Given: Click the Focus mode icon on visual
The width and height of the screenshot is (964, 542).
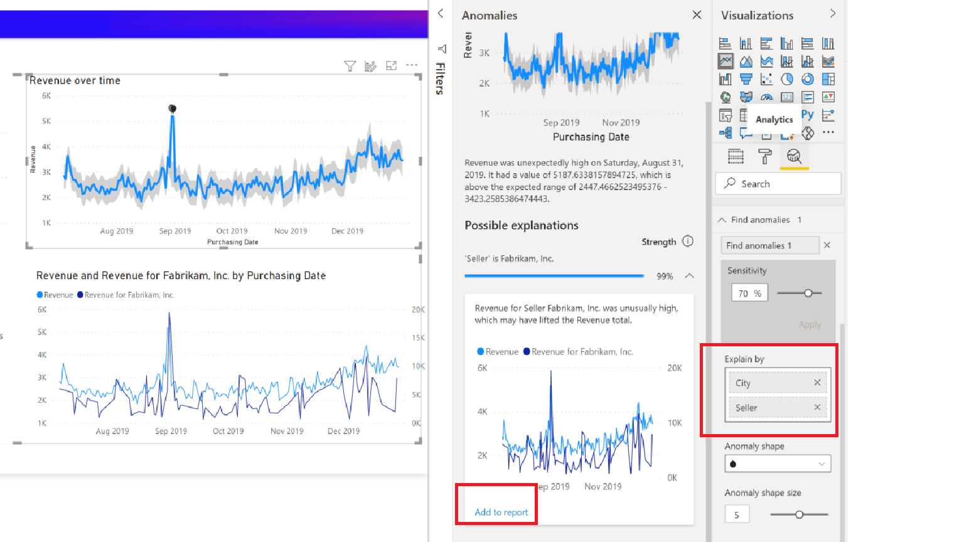Looking at the screenshot, I should (x=391, y=65).
